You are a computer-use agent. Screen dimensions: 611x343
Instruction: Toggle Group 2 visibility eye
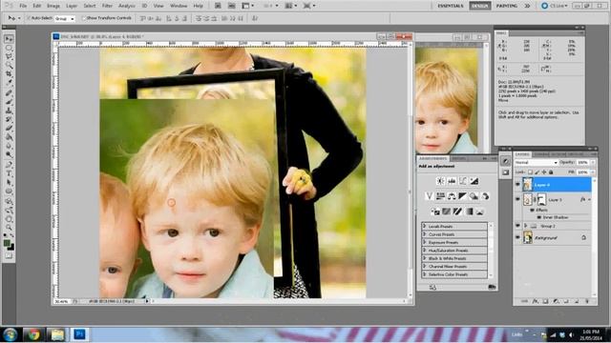[517, 226]
